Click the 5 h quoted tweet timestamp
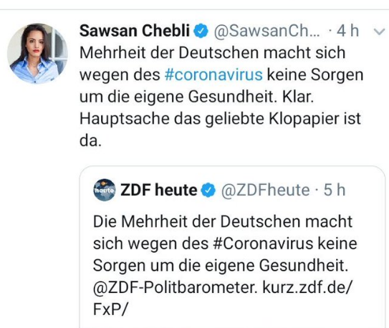The width and height of the screenshot is (389, 328). pyautogui.click(x=335, y=190)
